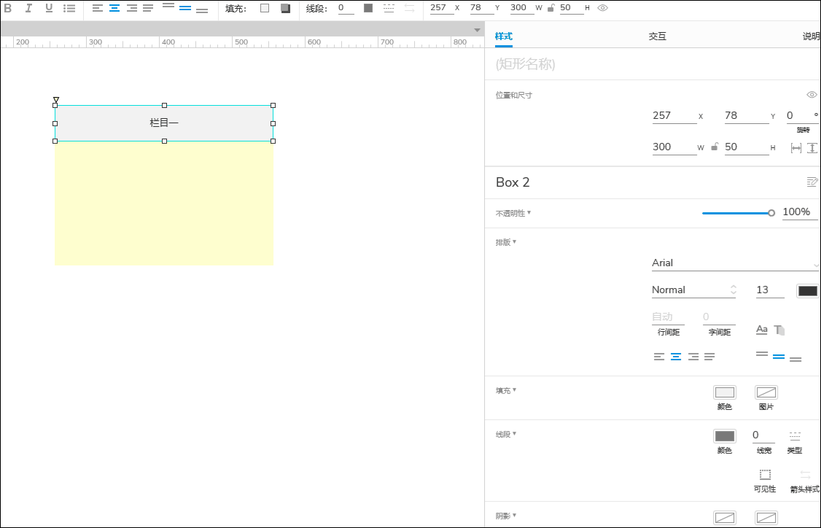Select the 栏目一 rectangle on canvas

coord(164,123)
